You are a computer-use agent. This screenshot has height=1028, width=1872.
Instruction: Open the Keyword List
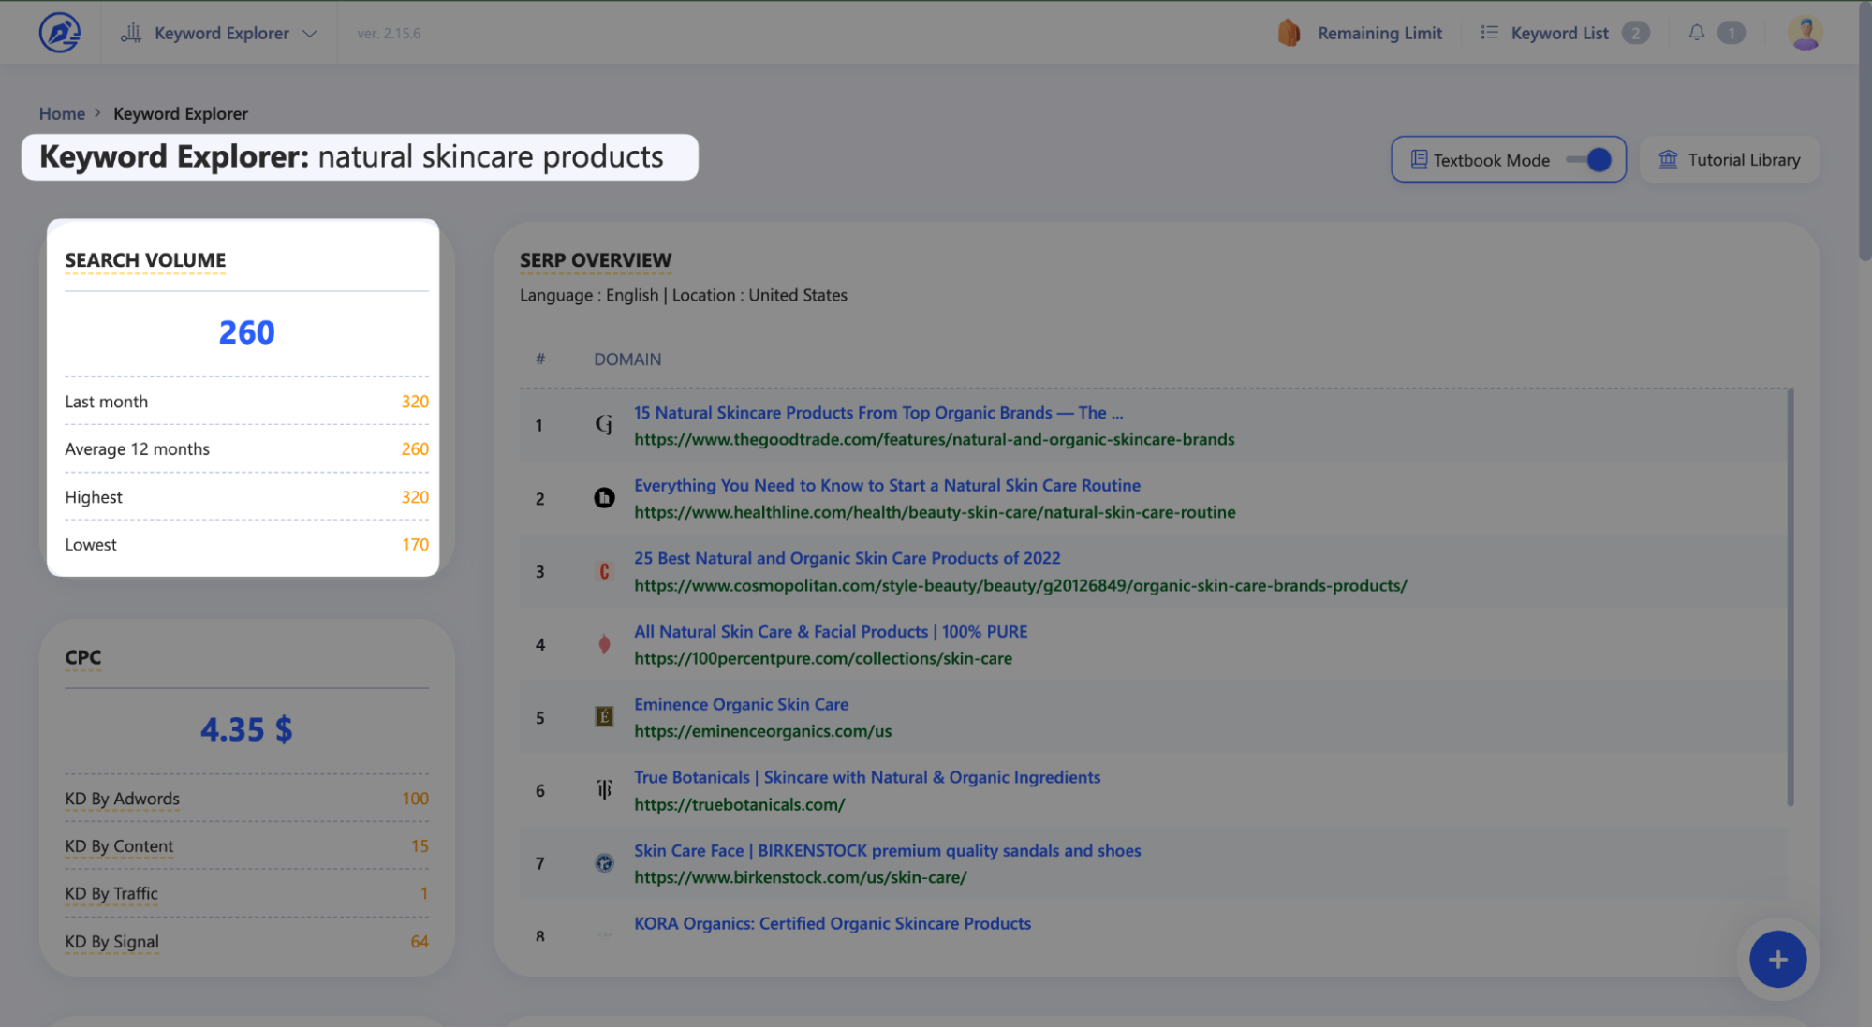[x=1559, y=33]
